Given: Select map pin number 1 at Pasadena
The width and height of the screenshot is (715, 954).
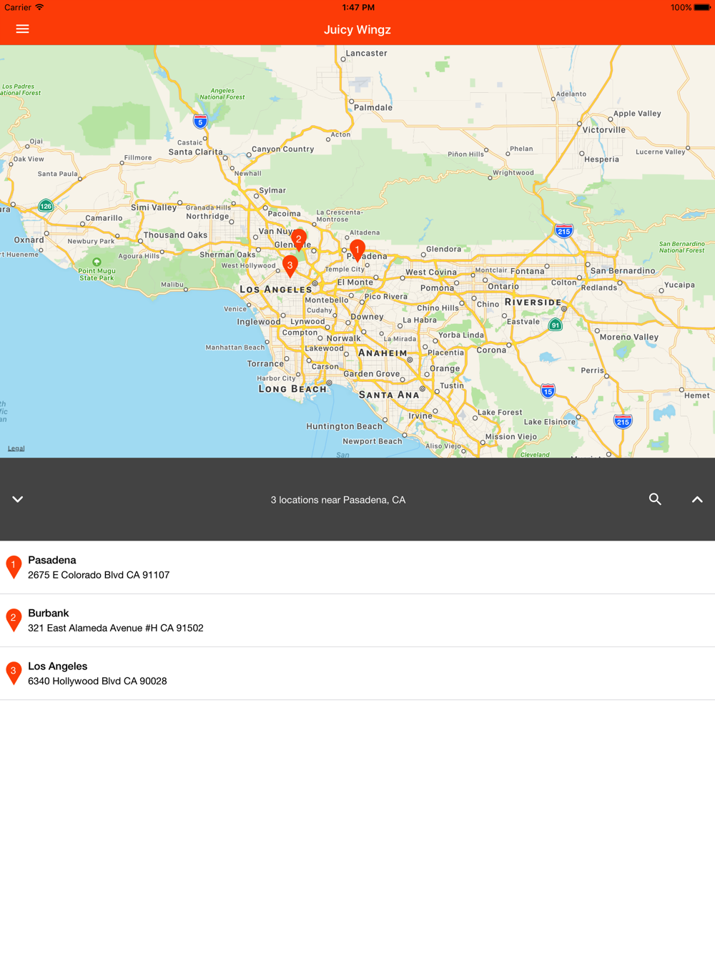Looking at the screenshot, I should tap(357, 251).
